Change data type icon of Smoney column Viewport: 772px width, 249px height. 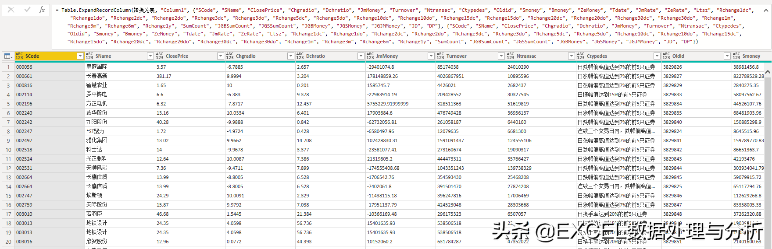736,56
